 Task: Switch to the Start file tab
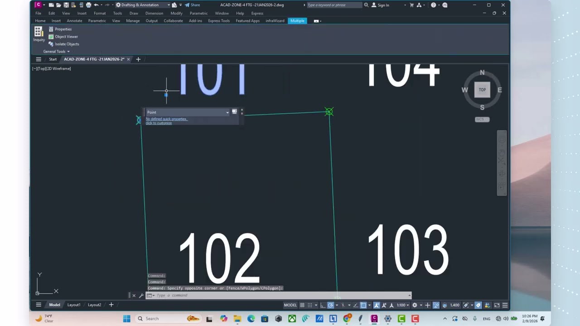53,59
